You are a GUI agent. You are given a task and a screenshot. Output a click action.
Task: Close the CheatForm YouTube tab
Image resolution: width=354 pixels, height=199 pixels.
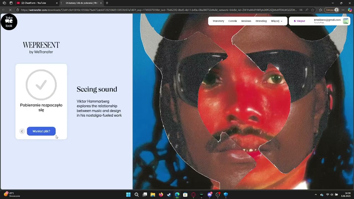pos(57,3)
